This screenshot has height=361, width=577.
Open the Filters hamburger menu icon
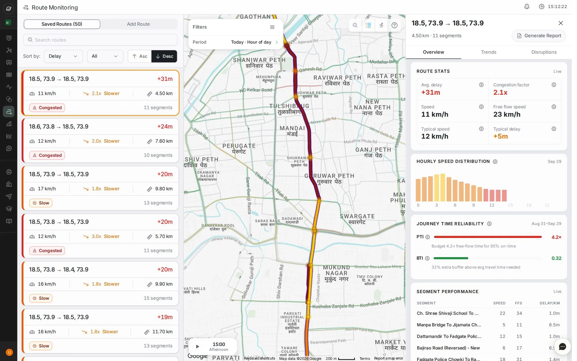tap(272, 27)
